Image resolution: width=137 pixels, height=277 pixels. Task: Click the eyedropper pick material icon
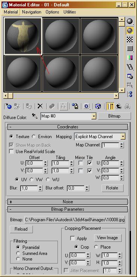point(35,116)
